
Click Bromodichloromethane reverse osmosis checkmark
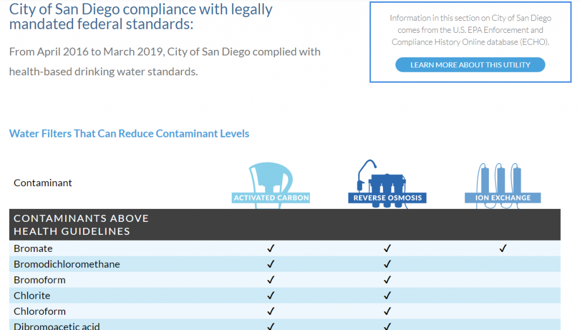(387, 264)
